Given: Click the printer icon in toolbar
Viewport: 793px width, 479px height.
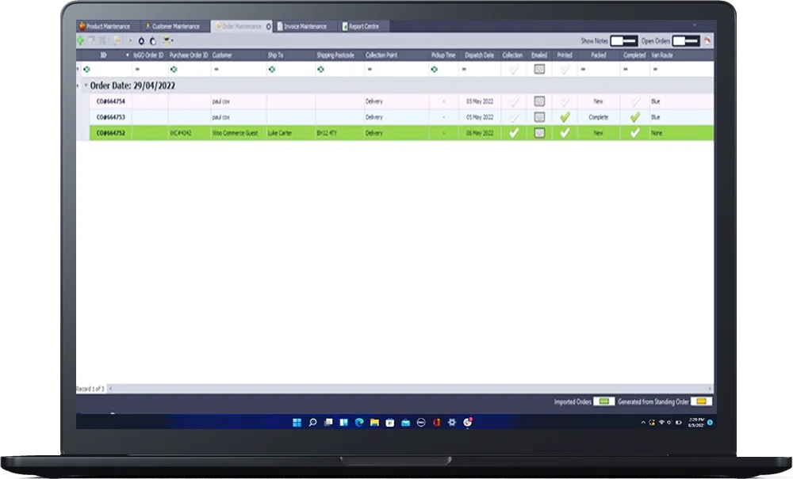Looking at the screenshot, I should tap(167, 41).
